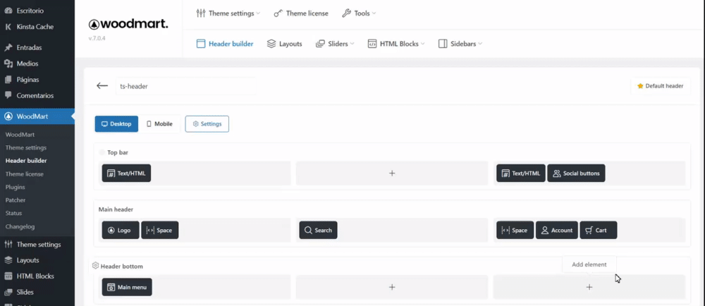Viewport: 705px width, 306px height.
Task: Switch to the Header builder tab
Action: click(x=225, y=44)
